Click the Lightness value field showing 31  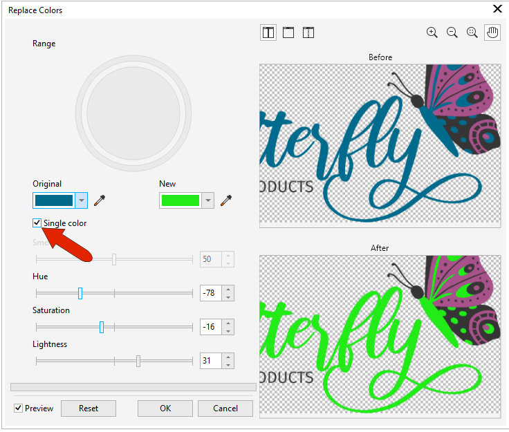pos(212,361)
